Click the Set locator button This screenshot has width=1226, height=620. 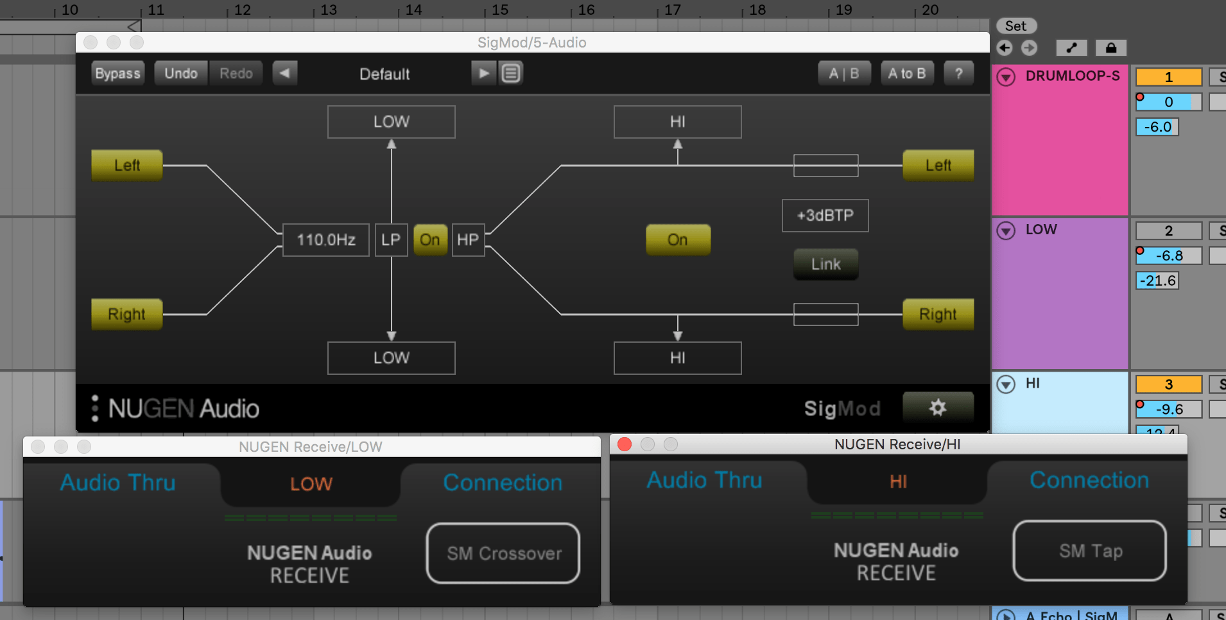1016,26
